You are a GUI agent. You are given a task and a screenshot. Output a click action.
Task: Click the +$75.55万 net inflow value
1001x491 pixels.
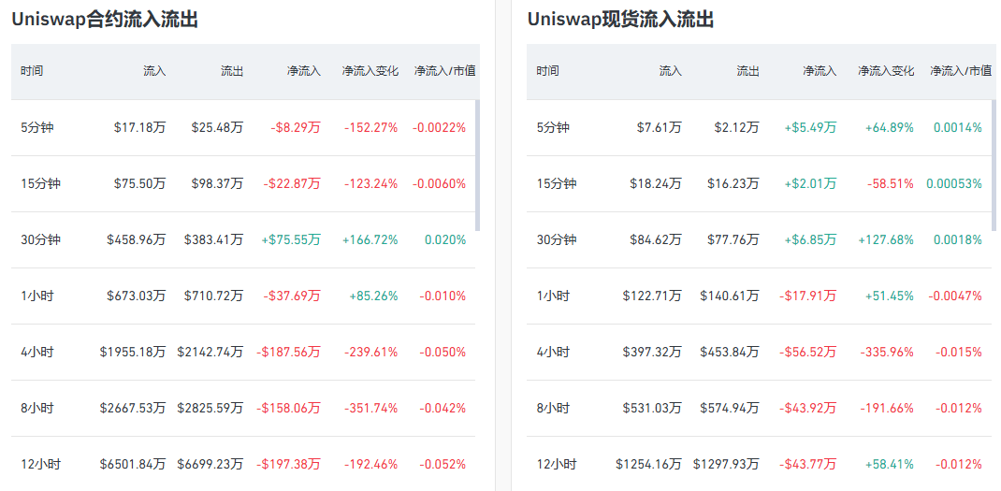point(291,240)
